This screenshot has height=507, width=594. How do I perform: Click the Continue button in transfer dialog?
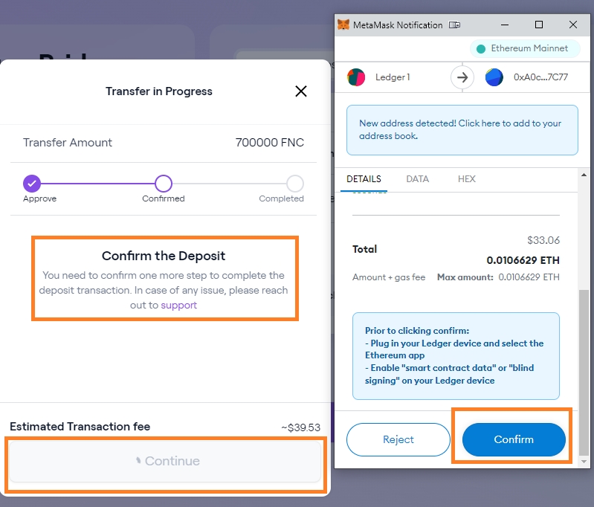click(165, 461)
